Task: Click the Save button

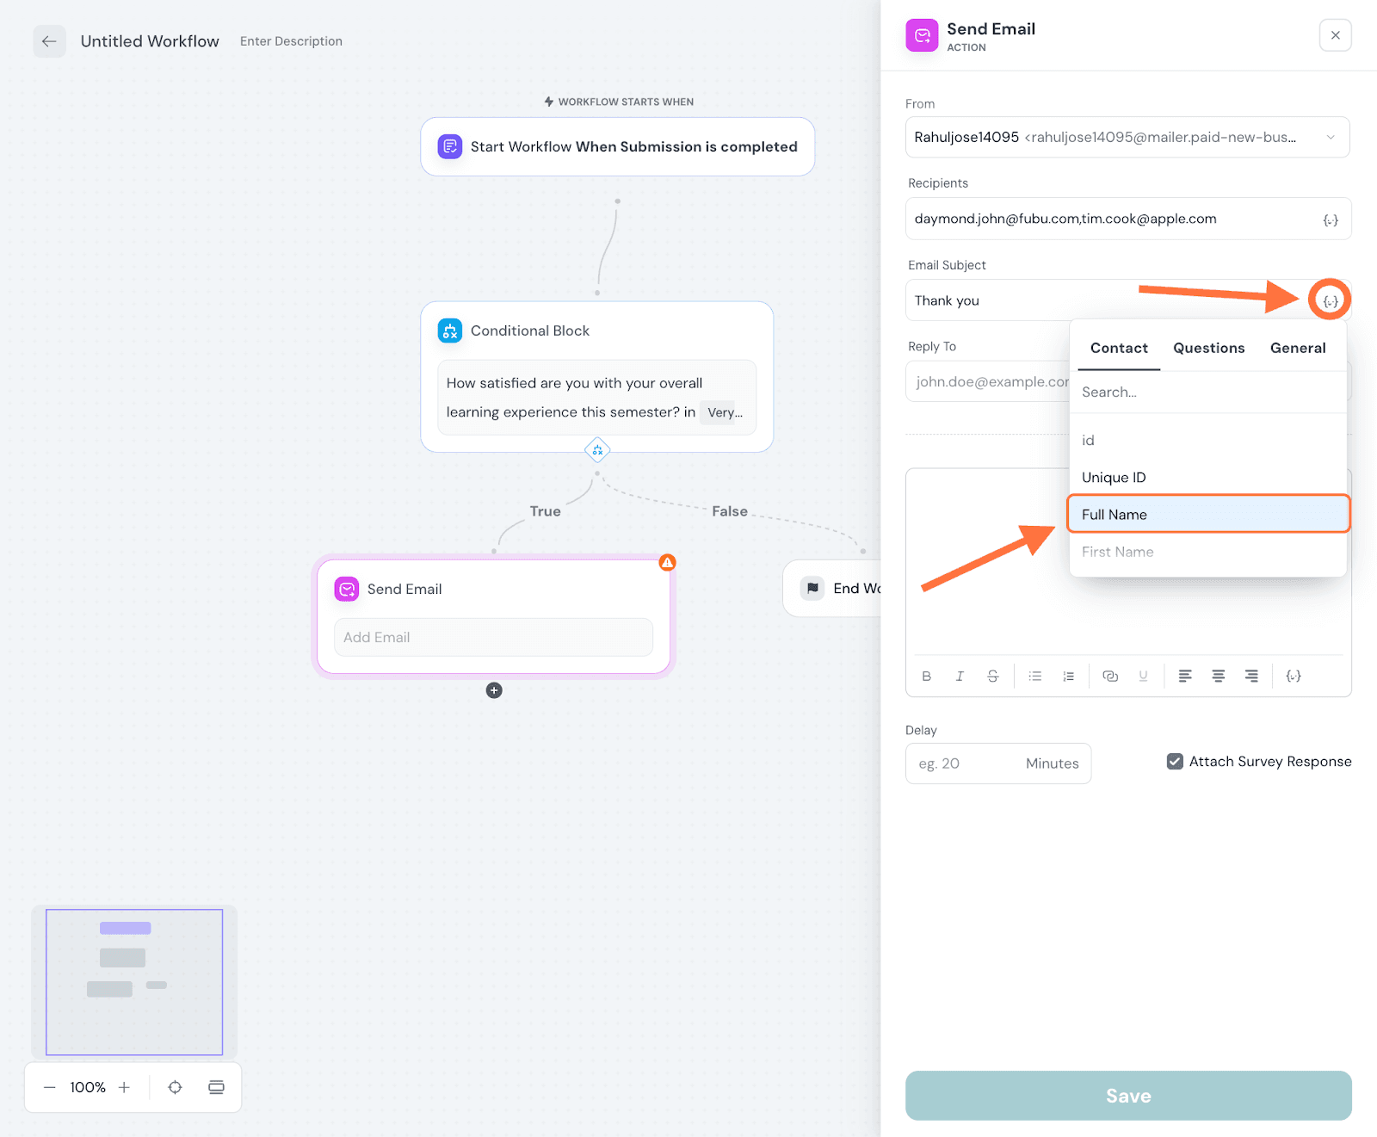Action: (x=1127, y=1096)
